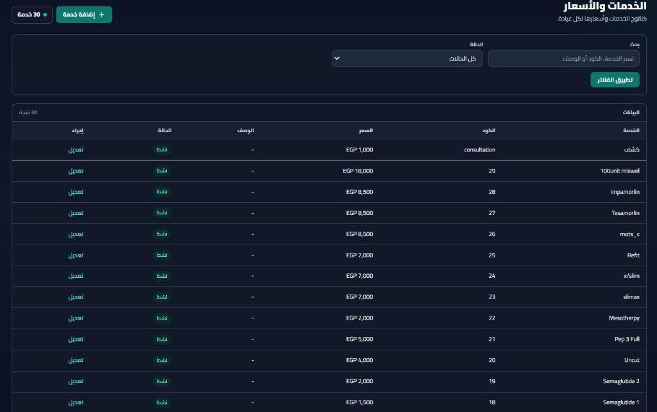657x412 pixels.
Task: Edit the 100unit mixwel service
Action: click(x=76, y=171)
